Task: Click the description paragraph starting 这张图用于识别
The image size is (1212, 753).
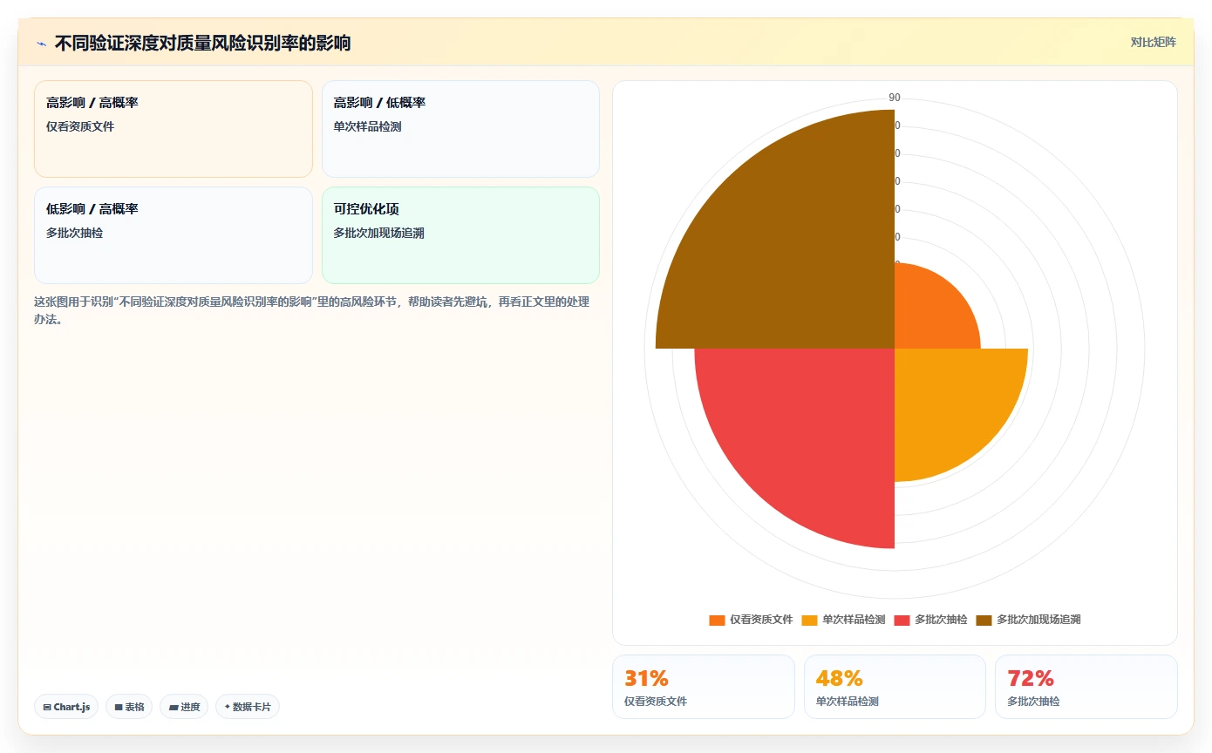Action: coord(311,310)
